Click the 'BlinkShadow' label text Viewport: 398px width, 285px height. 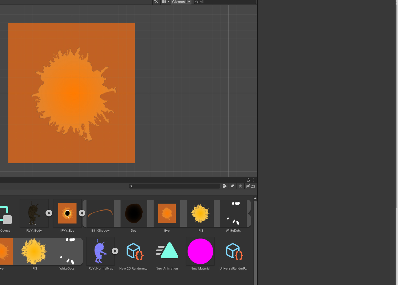[x=100, y=231]
